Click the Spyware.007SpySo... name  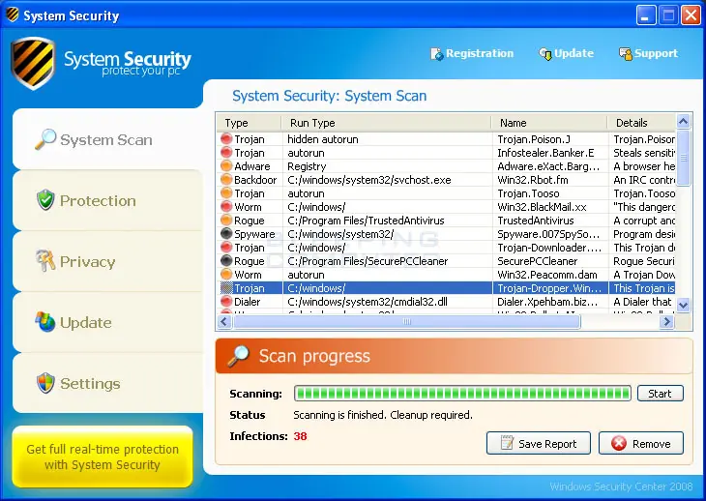tap(548, 234)
